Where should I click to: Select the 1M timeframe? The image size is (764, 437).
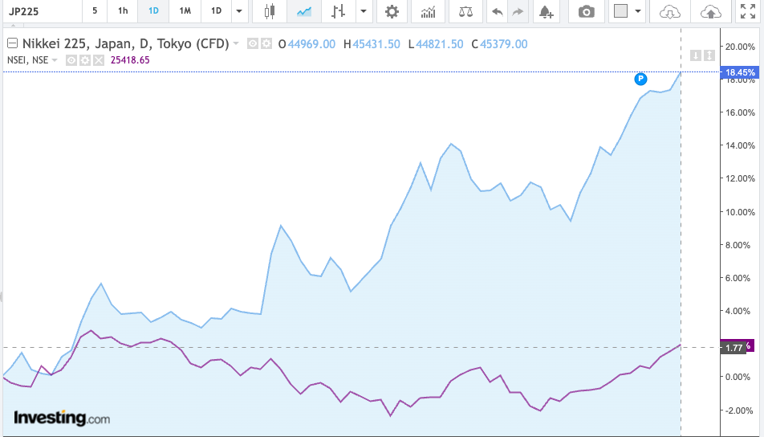coord(185,11)
